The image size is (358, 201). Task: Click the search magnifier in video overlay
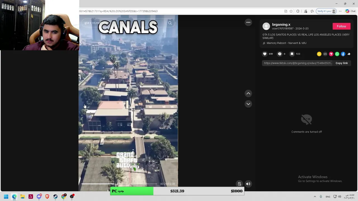pyautogui.click(x=170, y=23)
